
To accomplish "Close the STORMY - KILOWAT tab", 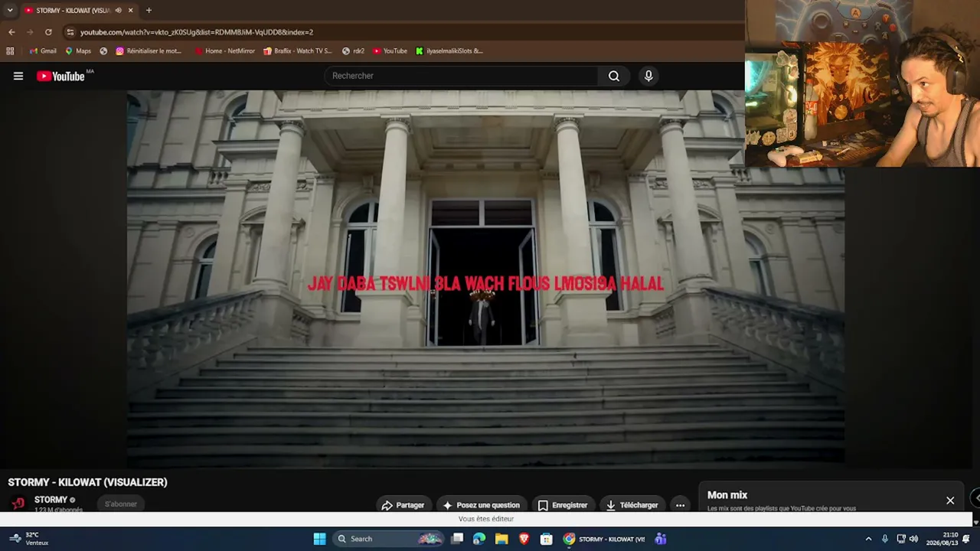I will pyautogui.click(x=130, y=10).
